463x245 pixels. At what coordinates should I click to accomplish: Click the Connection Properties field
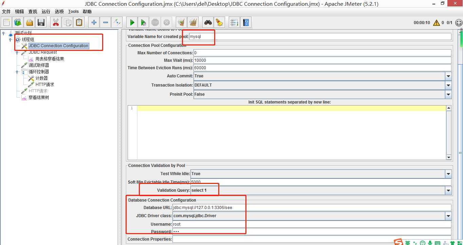[x=312, y=239]
